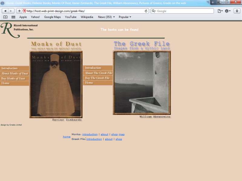The image size is (242, 181).
Task: Open the Yahoo! bookmark
Action: [x=35, y=17]
